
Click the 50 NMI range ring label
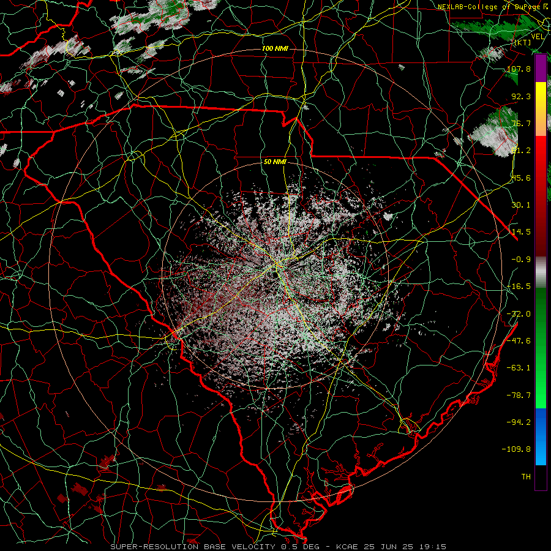(x=275, y=162)
